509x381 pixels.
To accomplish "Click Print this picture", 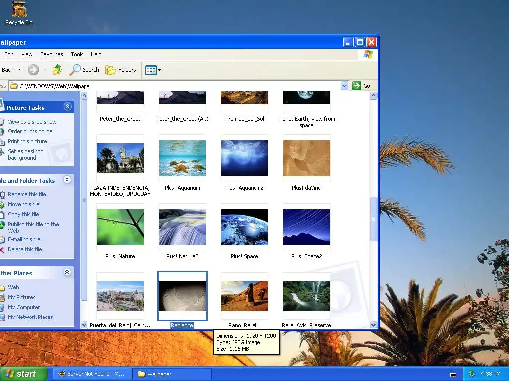I will 27,141.
